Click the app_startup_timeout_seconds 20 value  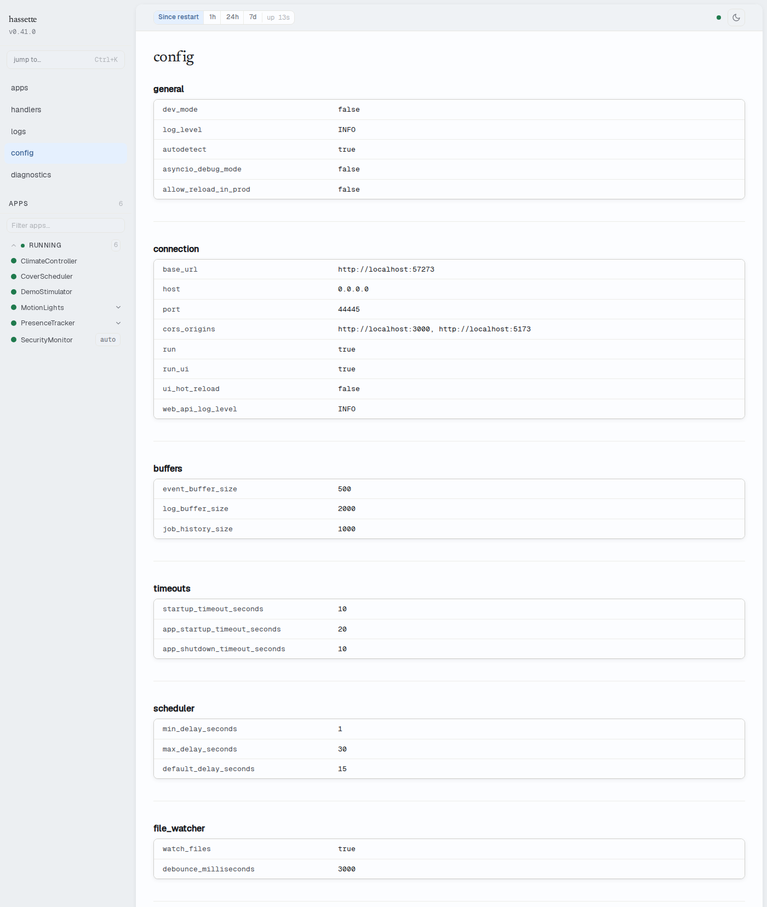pos(342,629)
